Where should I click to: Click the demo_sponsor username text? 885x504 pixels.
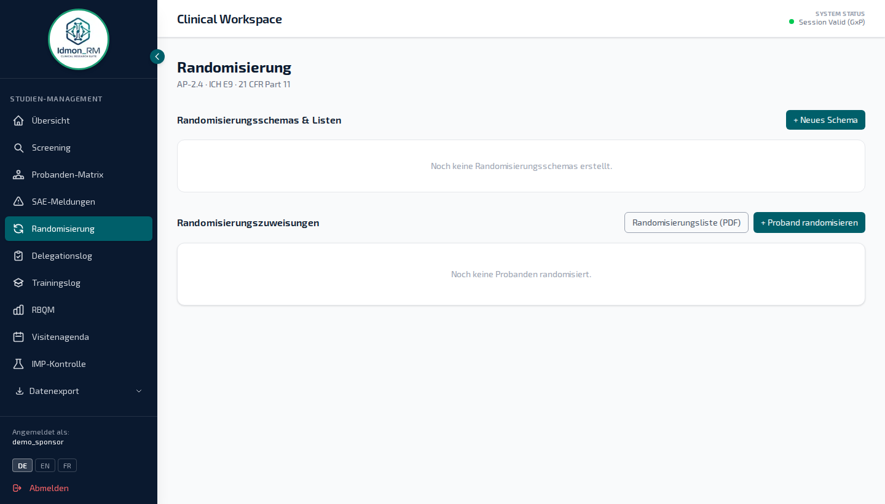click(x=38, y=442)
